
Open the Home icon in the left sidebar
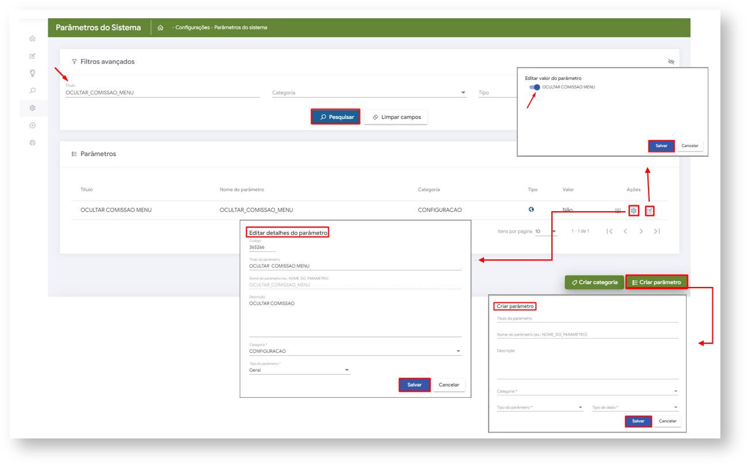point(32,38)
